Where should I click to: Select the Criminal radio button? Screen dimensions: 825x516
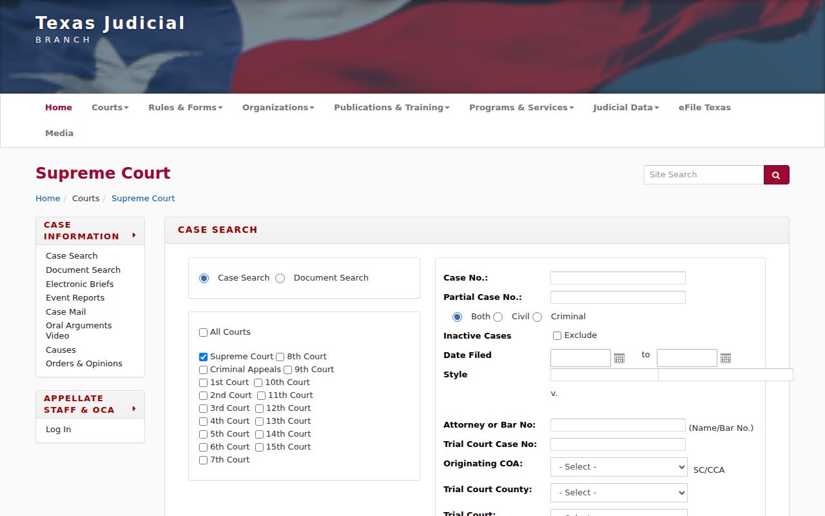coord(537,317)
